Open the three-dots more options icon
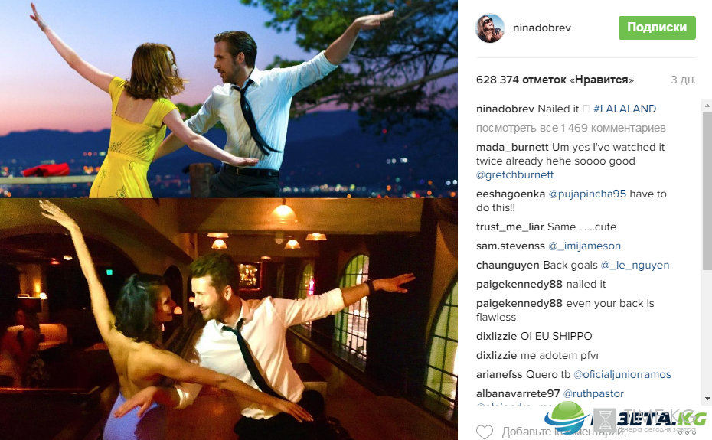The width and height of the screenshot is (712, 440). 686,431
